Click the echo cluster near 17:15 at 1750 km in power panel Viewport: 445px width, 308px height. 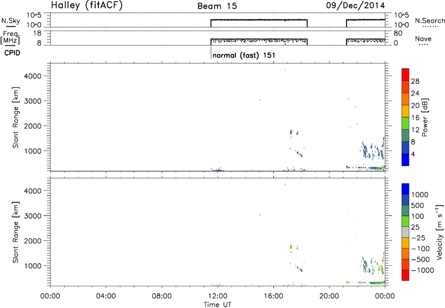coord(291,132)
